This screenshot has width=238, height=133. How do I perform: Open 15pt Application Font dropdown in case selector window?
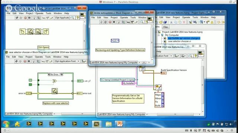click(67, 61)
